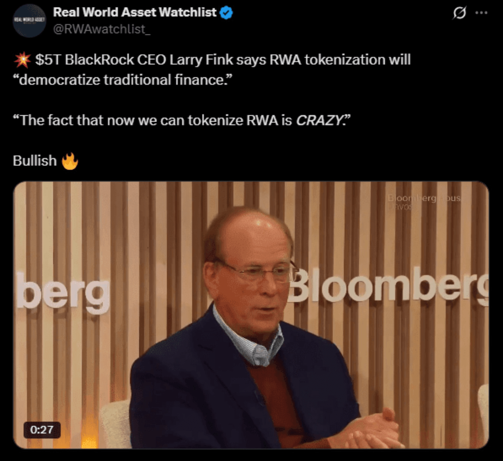The image size is (503, 461).
Task: Open the Real World Asset Watchlist profile avatar
Action: click(29, 21)
